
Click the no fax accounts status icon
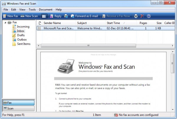pos(116,115)
